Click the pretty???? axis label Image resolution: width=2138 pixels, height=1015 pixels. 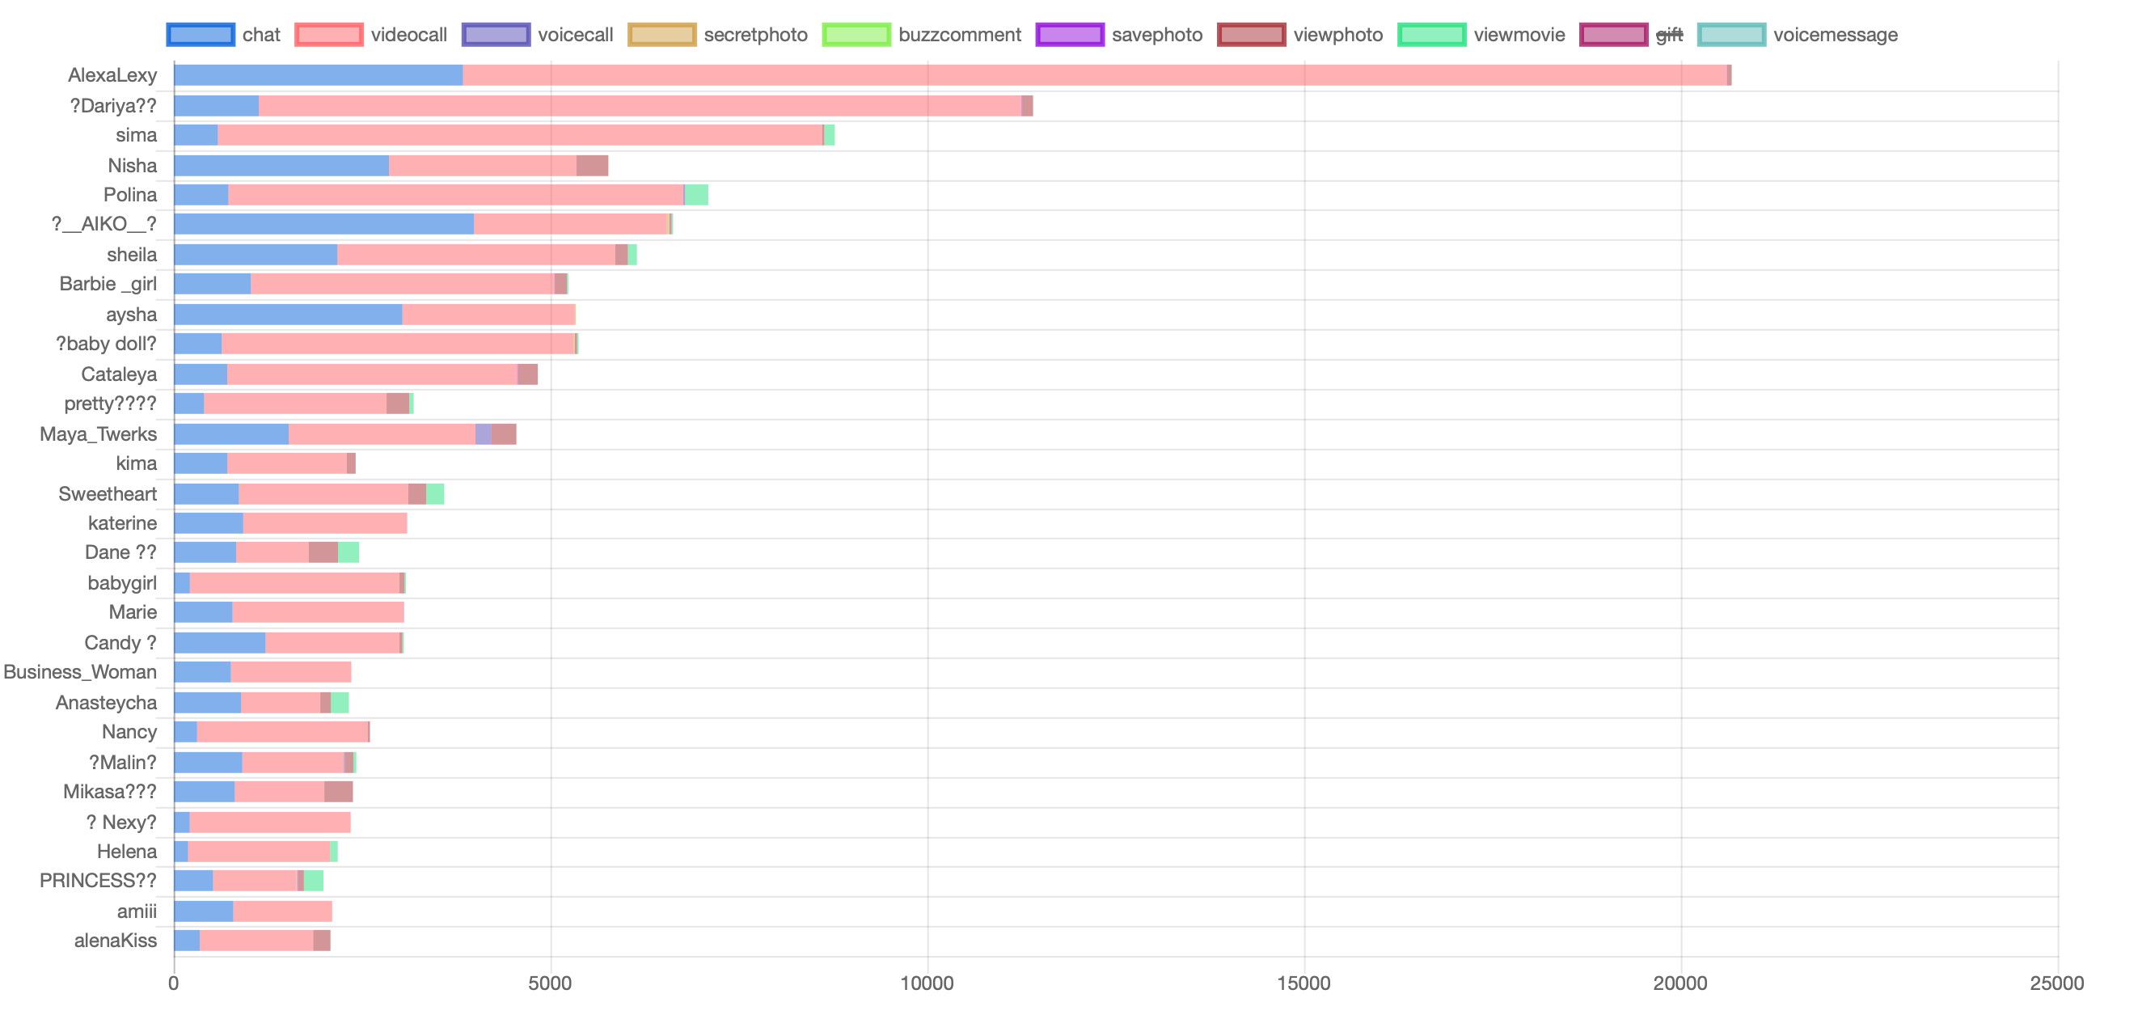coord(111,404)
